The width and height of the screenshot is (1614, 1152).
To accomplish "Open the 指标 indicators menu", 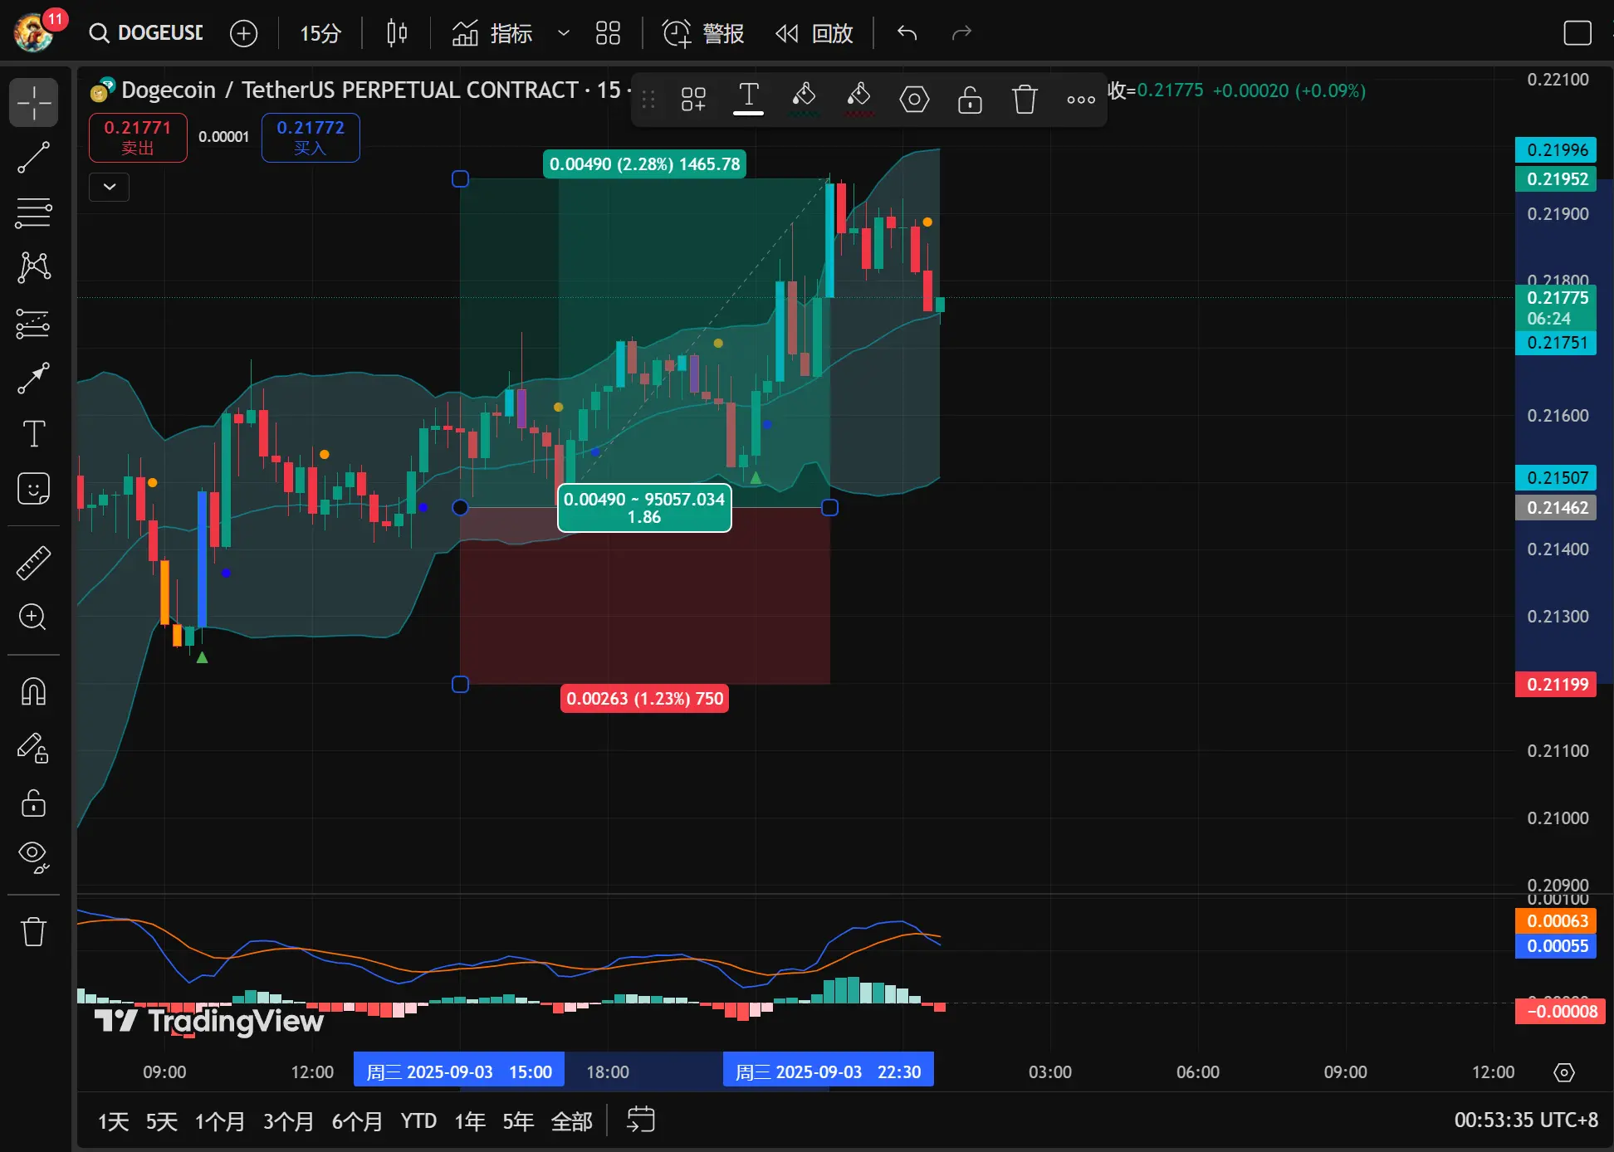I will pos(492,33).
